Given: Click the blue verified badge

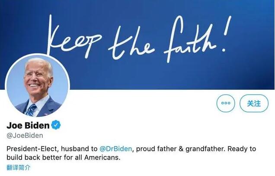Looking at the screenshot, I should (x=56, y=126).
